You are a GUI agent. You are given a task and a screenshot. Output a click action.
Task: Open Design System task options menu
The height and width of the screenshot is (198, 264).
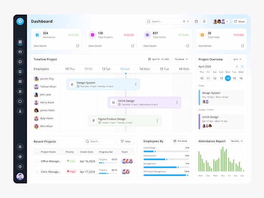click(136, 84)
